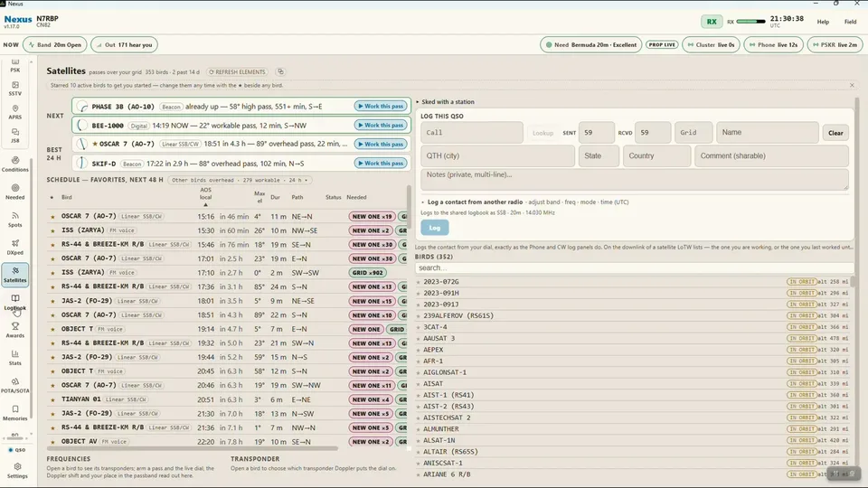Toggle favorite star for TIANYAN 01
This screenshot has width=868, height=488.
52,400
